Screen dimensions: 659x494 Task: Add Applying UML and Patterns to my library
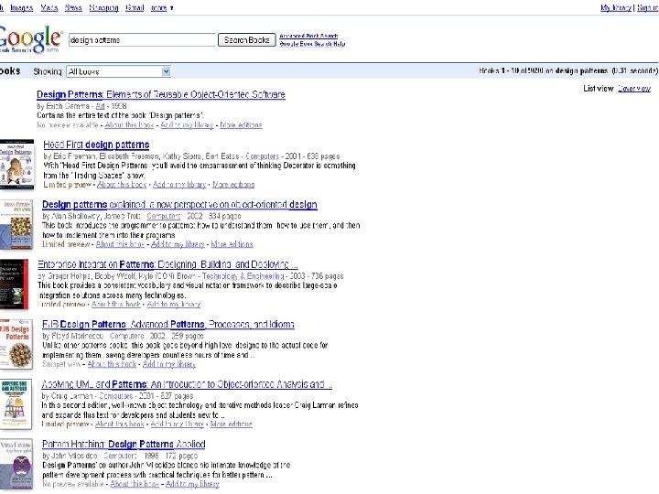[178, 424]
